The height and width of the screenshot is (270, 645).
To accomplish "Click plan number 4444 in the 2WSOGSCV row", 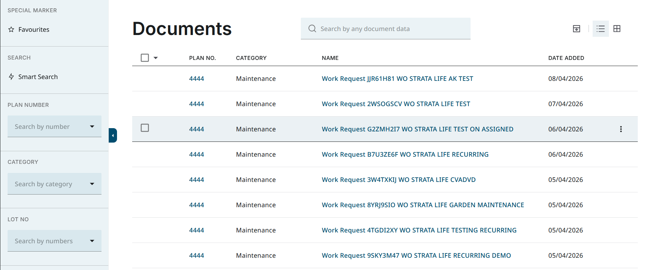I will 196,104.
